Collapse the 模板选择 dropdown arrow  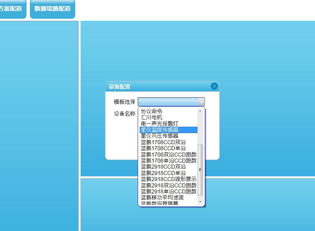coord(201,102)
